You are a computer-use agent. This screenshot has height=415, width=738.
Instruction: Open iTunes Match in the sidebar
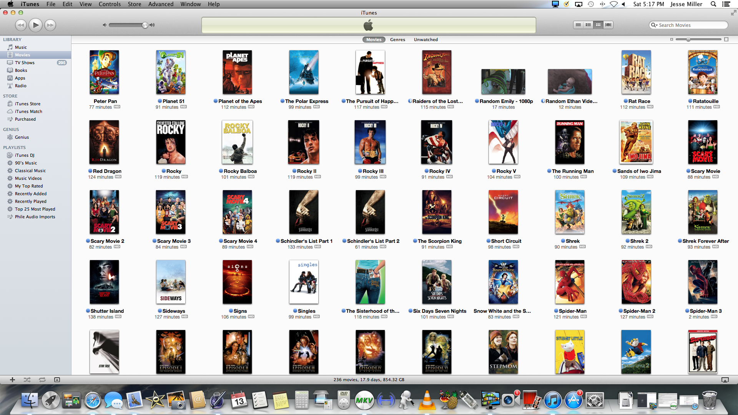(28, 111)
